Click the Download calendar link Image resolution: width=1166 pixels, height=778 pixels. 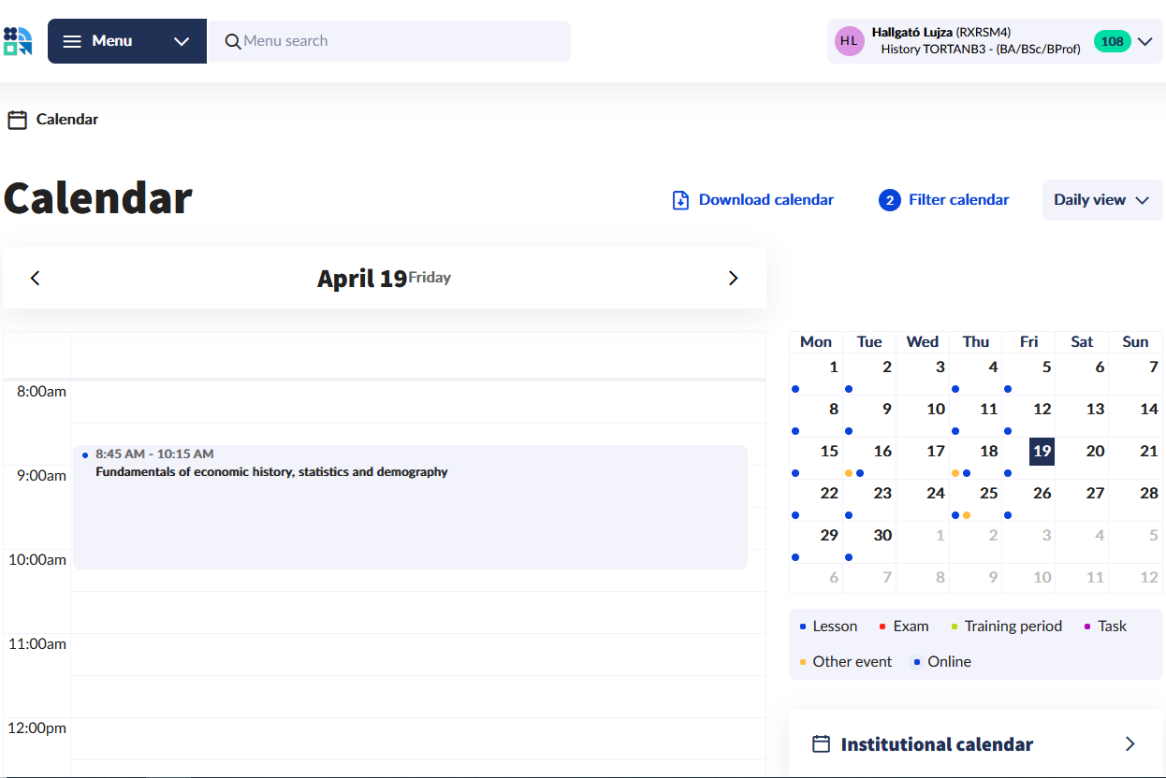(x=765, y=200)
